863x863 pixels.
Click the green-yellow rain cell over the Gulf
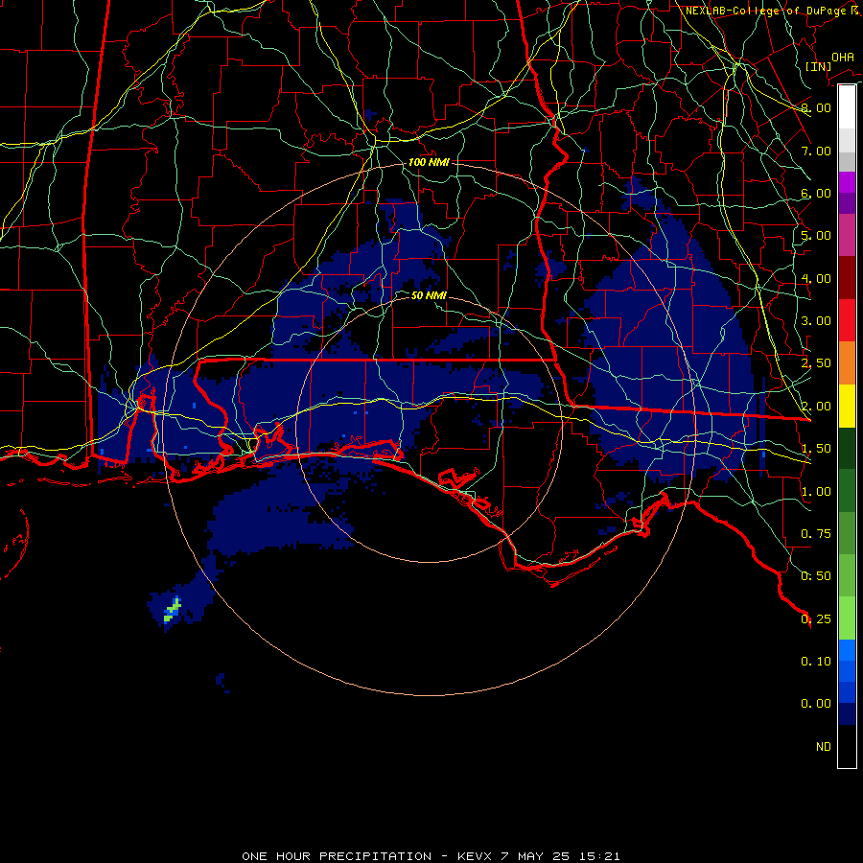click(x=173, y=610)
